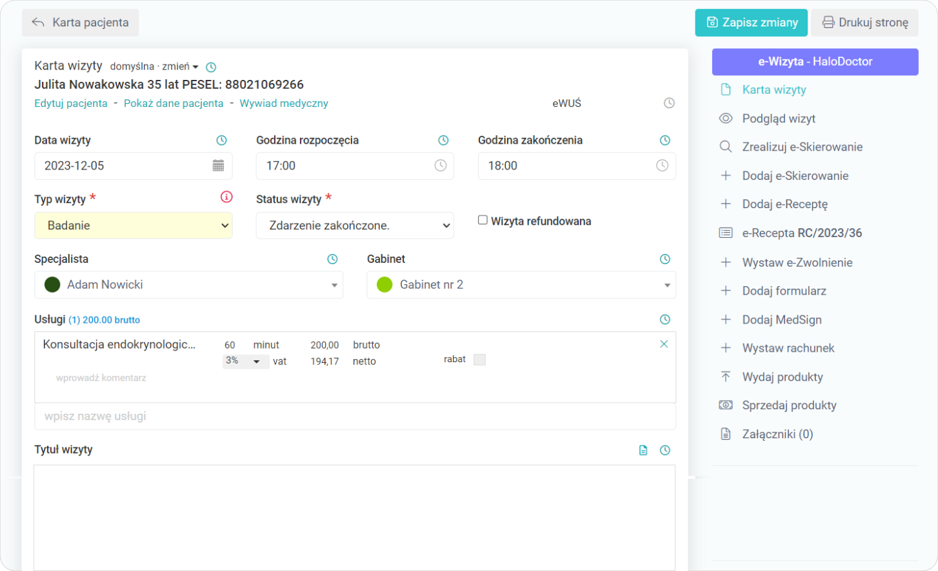
Task: Open Wystaw e-Zwolnienie in the side menu
Action: (797, 262)
